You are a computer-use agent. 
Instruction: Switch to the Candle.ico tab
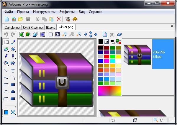[12, 27]
